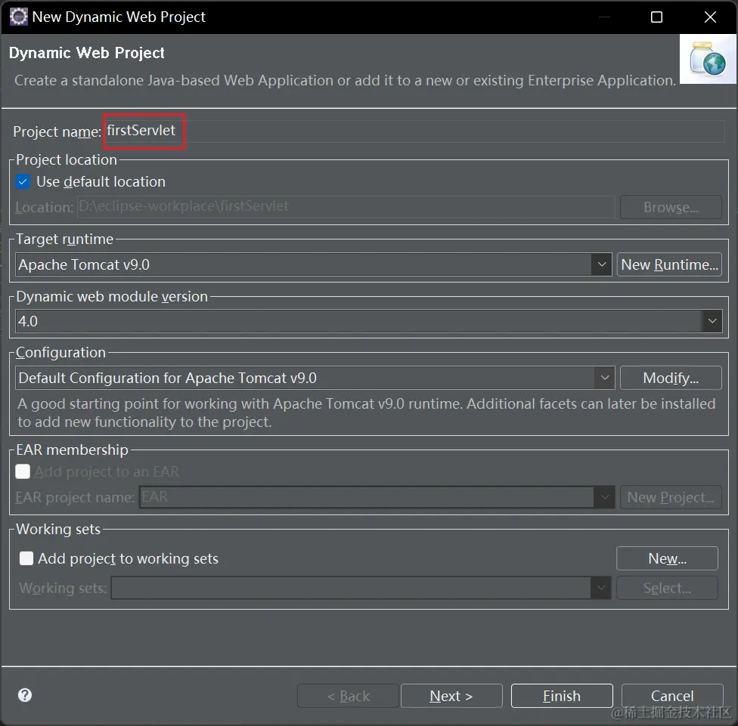Uncheck Use default location checkbox
The width and height of the screenshot is (738, 726).
(x=23, y=181)
